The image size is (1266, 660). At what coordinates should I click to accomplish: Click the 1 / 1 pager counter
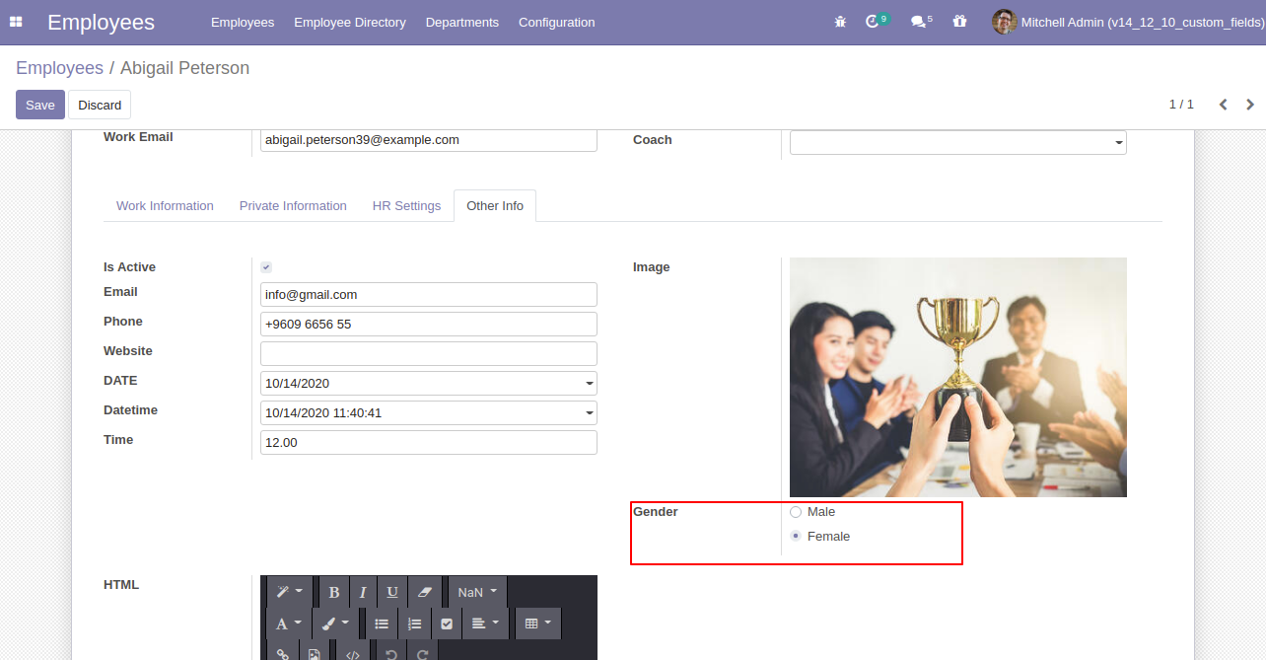pos(1181,105)
